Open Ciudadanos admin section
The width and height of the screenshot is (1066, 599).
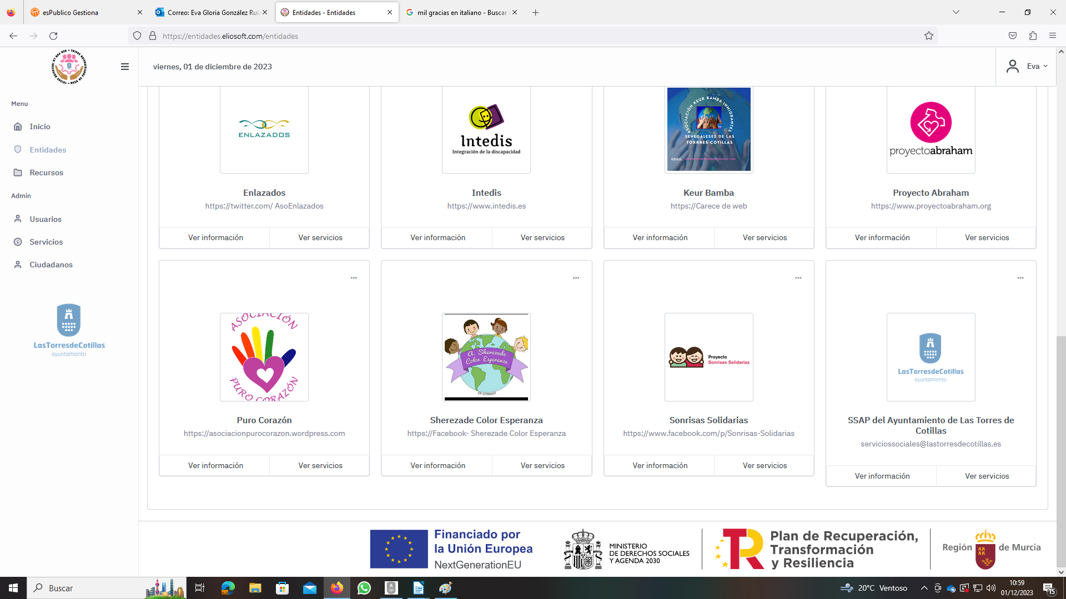click(51, 265)
